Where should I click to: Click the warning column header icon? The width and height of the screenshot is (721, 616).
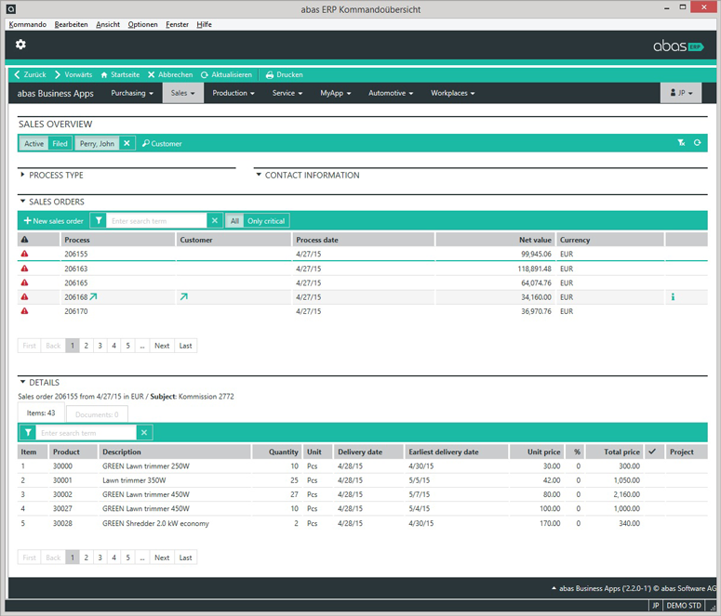25,240
